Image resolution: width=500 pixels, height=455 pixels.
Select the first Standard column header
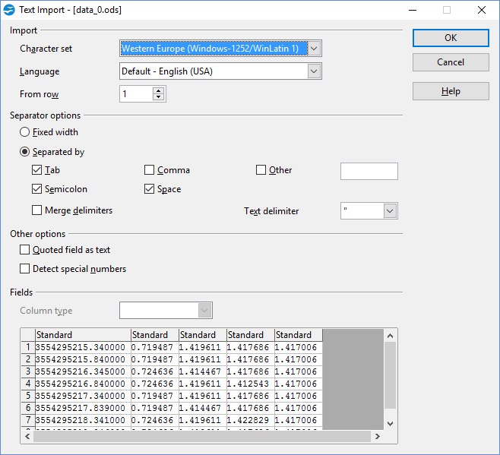pos(82,335)
